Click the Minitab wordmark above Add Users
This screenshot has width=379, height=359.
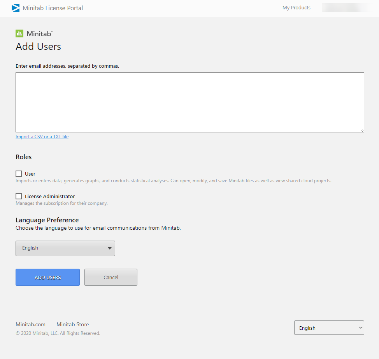[40, 33]
